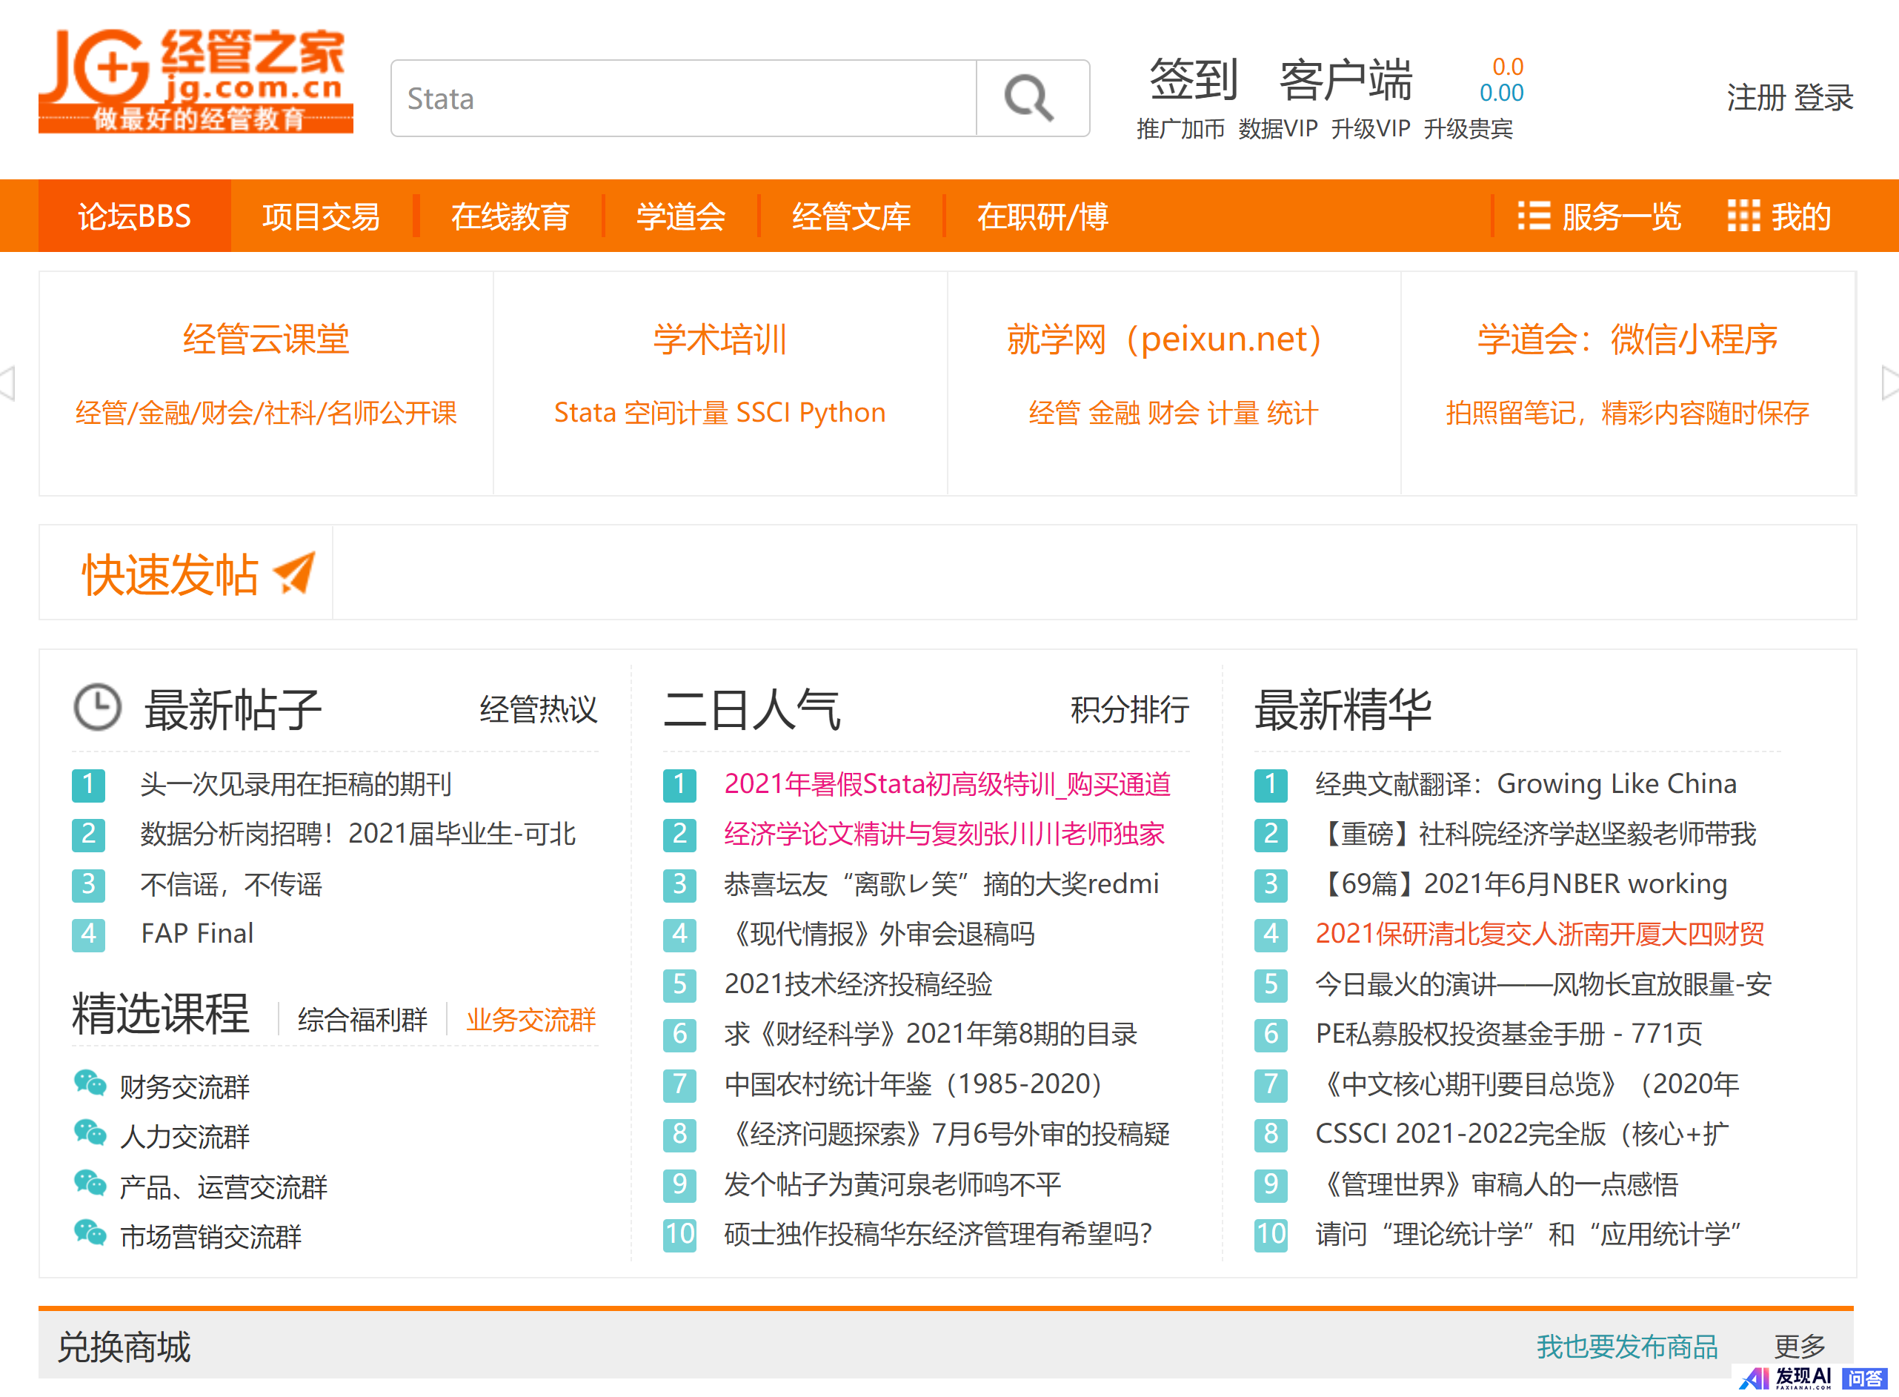
Task: Click 我也要发布商品 link
Action: click(1627, 1347)
